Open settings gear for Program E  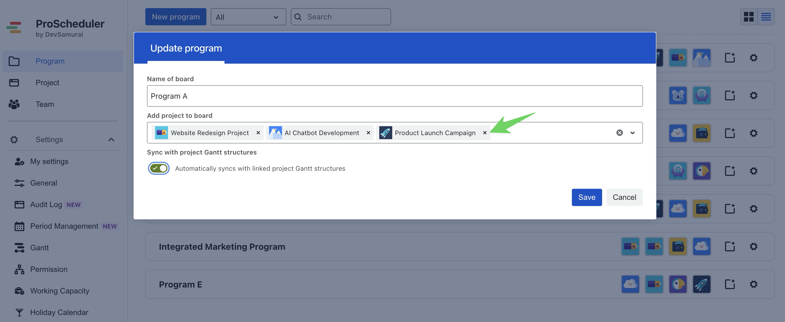tap(753, 284)
